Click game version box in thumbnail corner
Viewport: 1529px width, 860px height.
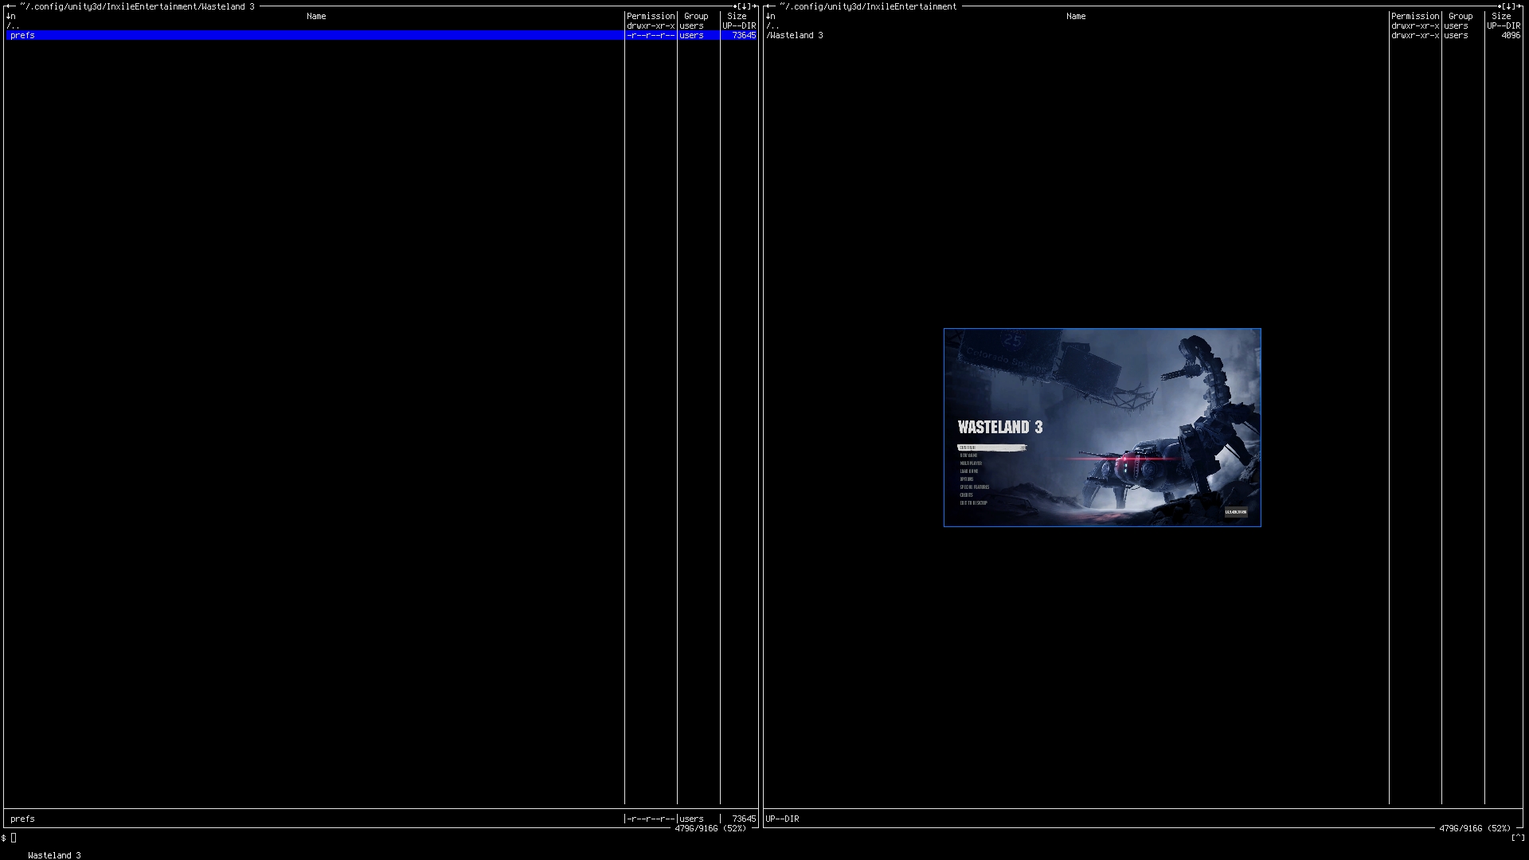pos(1236,512)
